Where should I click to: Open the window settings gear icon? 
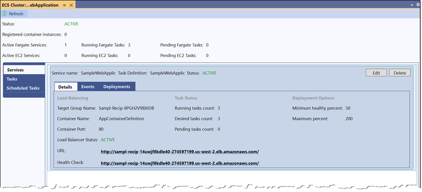[418, 5]
